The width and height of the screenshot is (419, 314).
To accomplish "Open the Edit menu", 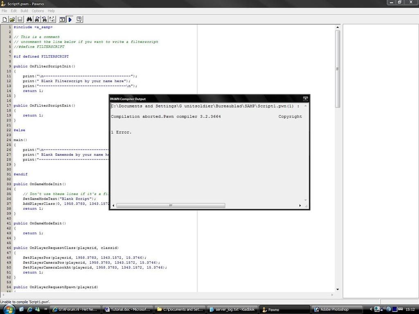I will click(x=14, y=11).
